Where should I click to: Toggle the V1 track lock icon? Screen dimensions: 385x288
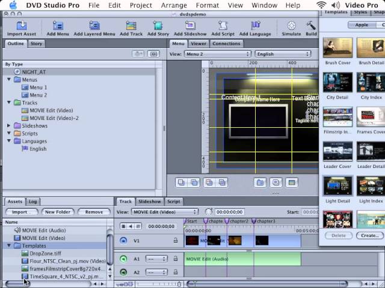(x=176, y=241)
